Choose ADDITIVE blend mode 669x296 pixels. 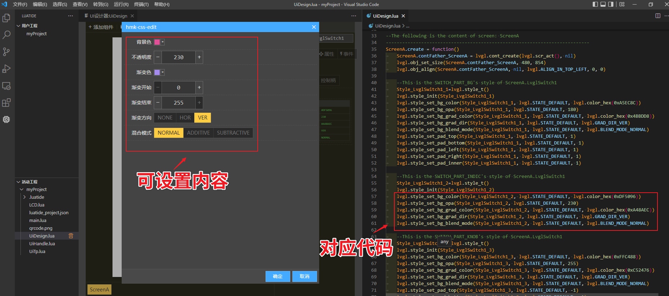(x=198, y=133)
